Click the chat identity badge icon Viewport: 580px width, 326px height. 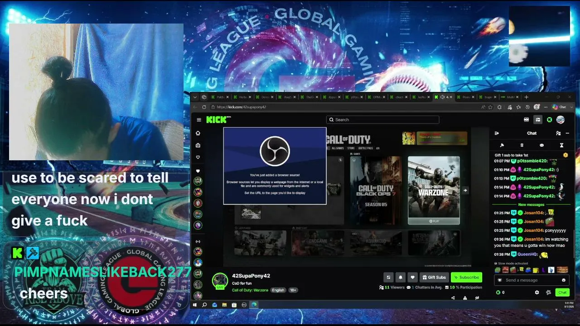[500, 280]
